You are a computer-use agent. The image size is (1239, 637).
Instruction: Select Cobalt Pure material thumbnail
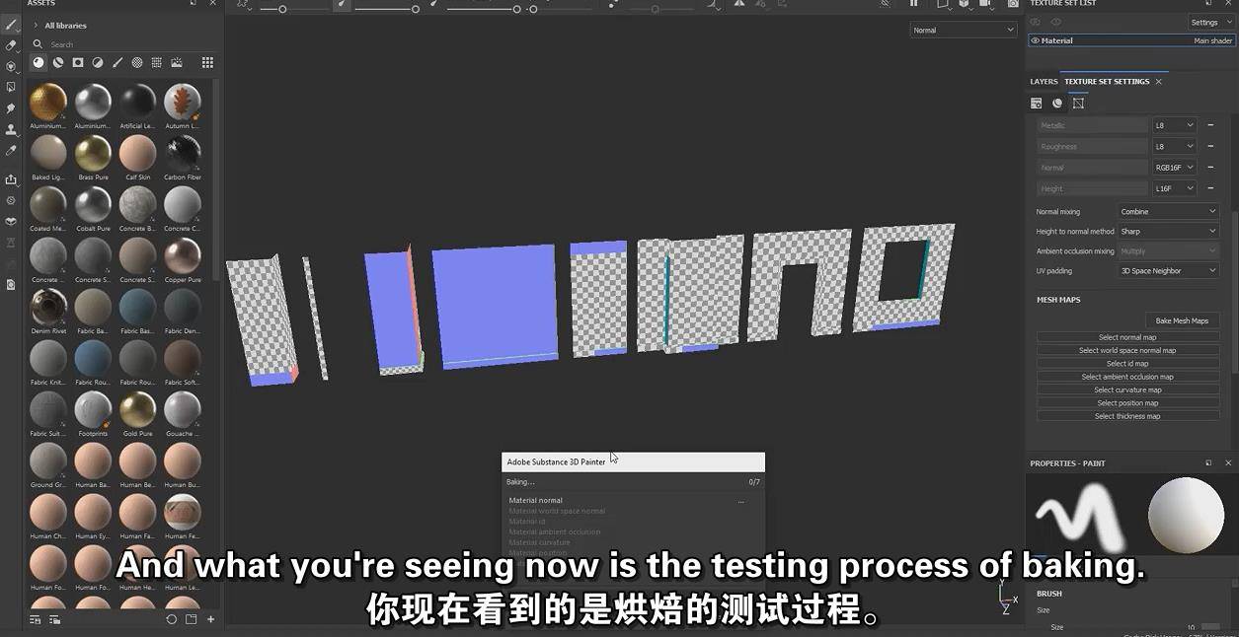tap(93, 204)
